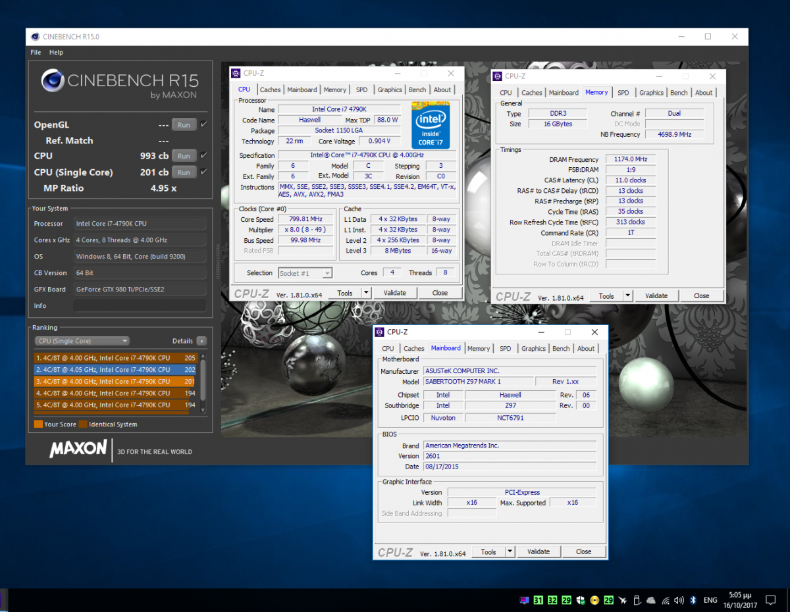
Task: Toggle the CPU (Single Core) test checkmark
Action: click(x=203, y=172)
